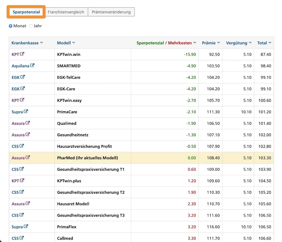Select the SMARTMED model name
282x242 pixels.
69,66
